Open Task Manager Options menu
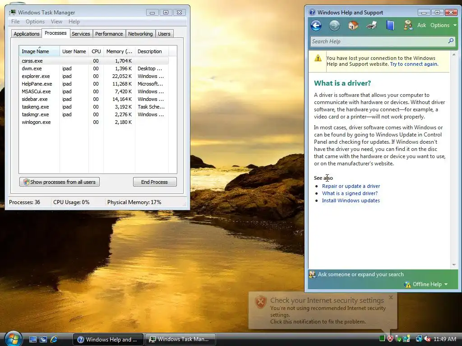Screen dimensions: 462x346 [35, 22]
